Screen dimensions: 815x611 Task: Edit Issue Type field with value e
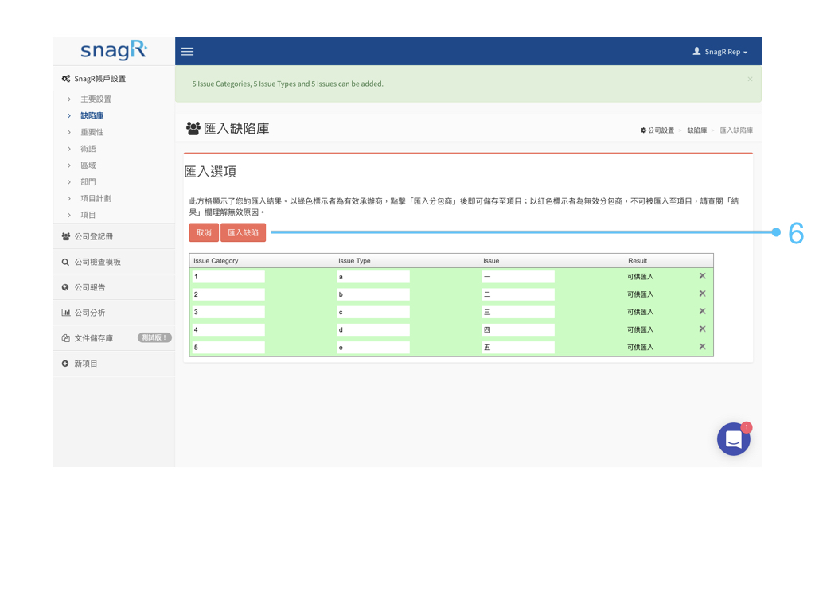coord(373,348)
